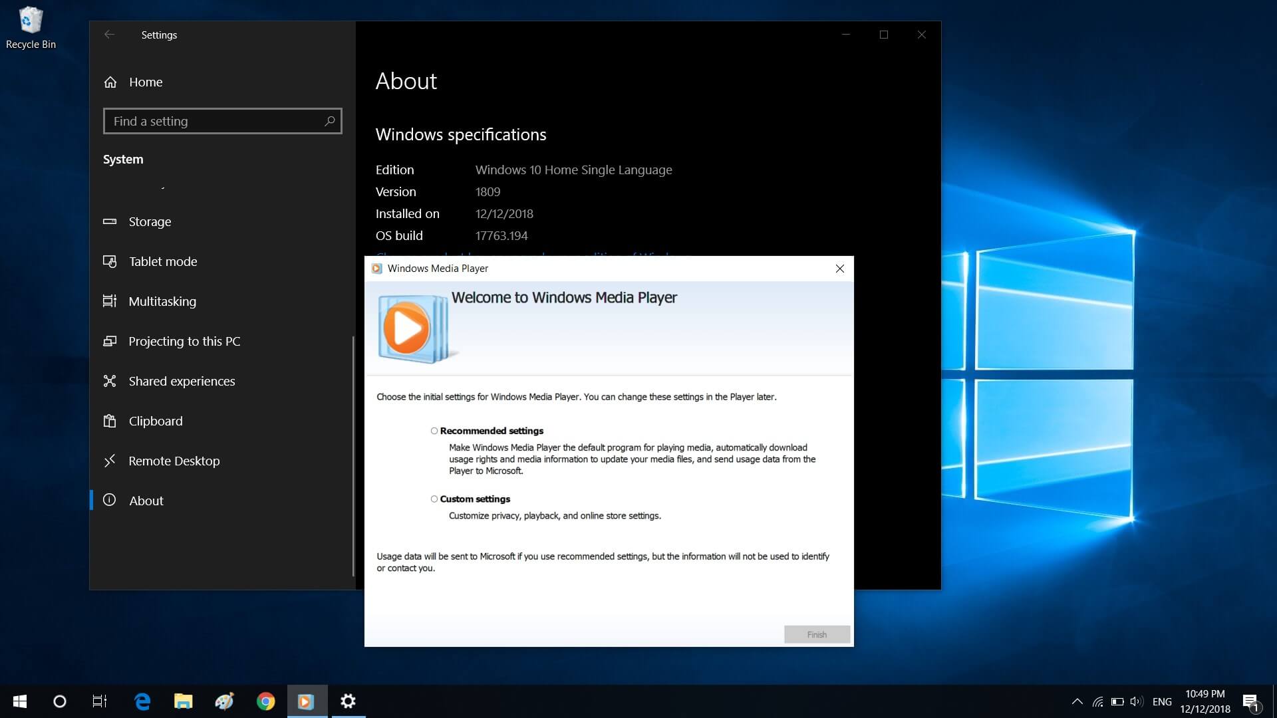Click the Remote Desktop settings item
This screenshot has height=718, width=1277.
pos(174,460)
